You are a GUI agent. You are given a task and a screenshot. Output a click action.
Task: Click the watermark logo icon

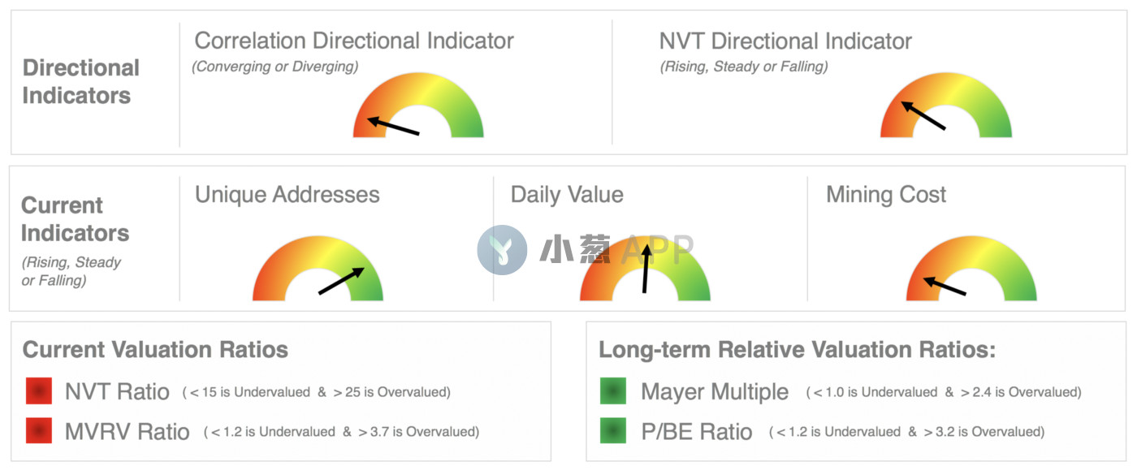click(x=502, y=250)
